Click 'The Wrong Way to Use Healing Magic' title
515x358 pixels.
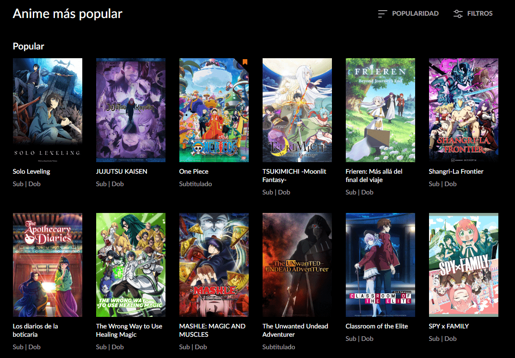point(129,330)
